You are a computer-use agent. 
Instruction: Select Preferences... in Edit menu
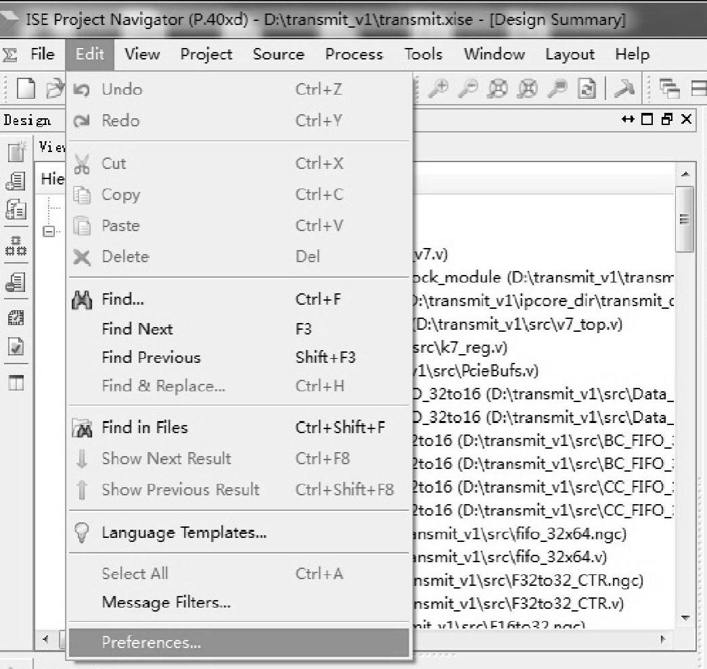coord(239,643)
